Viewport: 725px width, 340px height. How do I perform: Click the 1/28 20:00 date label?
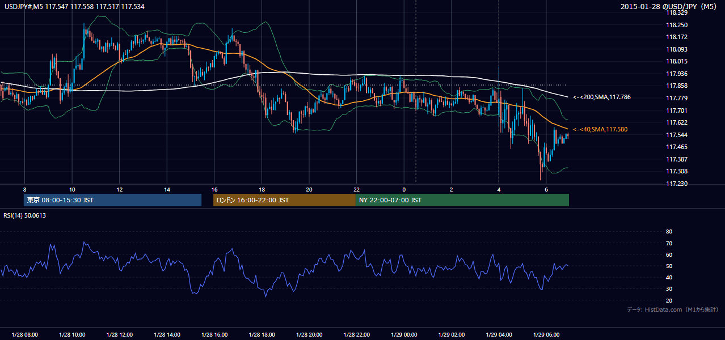309,335
